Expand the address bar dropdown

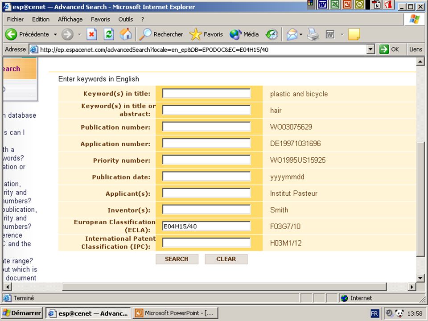point(370,49)
